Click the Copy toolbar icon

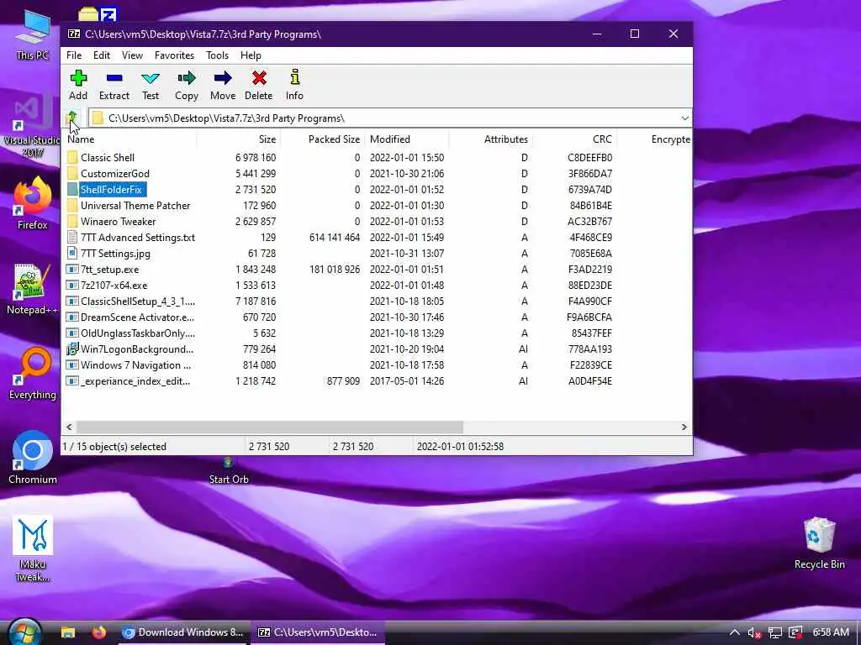click(x=187, y=78)
